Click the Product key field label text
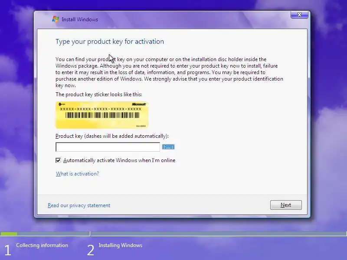 [x=112, y=136]
